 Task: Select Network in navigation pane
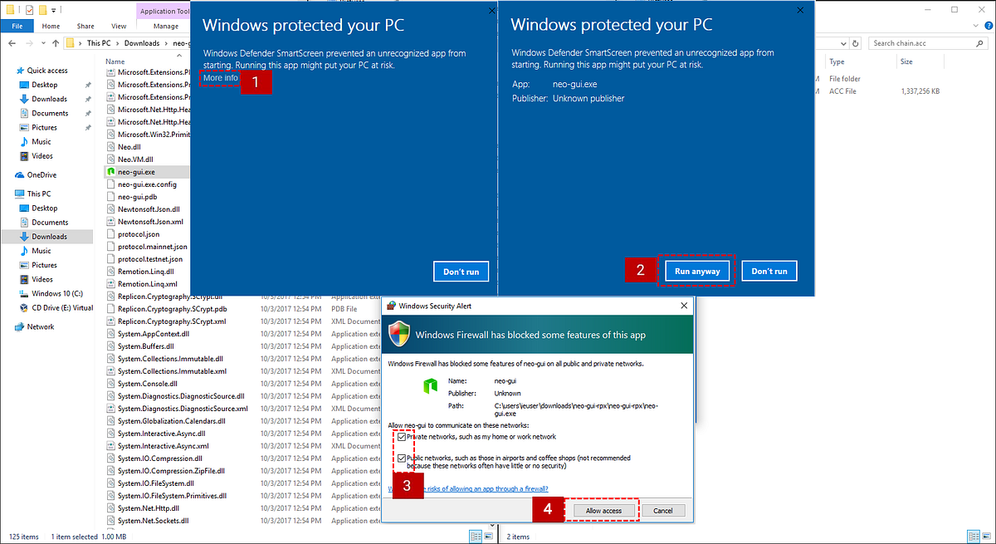41,326
